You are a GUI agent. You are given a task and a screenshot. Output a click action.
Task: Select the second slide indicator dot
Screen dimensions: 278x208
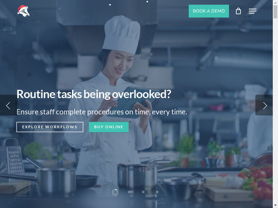129,192
